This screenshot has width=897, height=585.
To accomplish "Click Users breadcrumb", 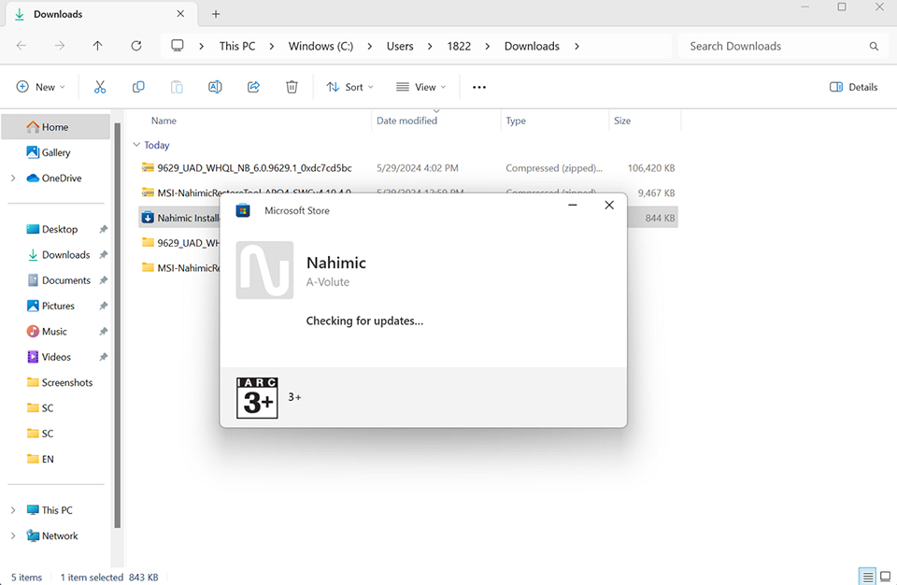I will pyautogui.click(x=400, y=47).
